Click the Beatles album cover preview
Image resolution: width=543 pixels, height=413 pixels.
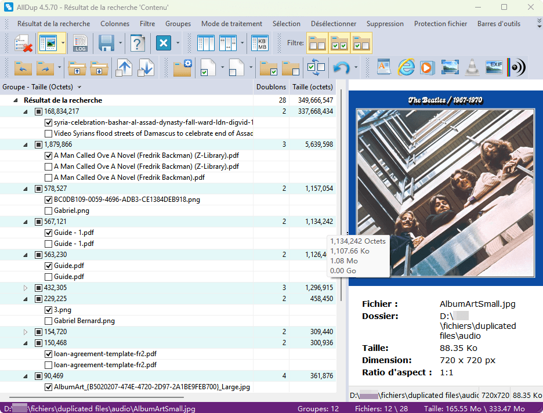pos(446,188)
